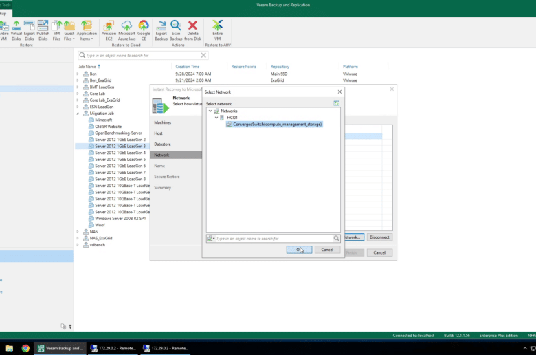The height and width of the screenshot is (355, 536).
Task: Click Virtual Disks restore icon
Action: pos(16,30)
